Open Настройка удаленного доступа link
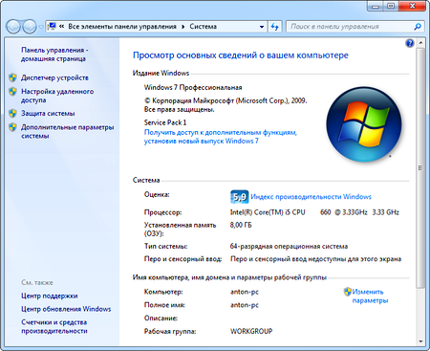This screenshot has height=351, width=430. click(57, 96)
